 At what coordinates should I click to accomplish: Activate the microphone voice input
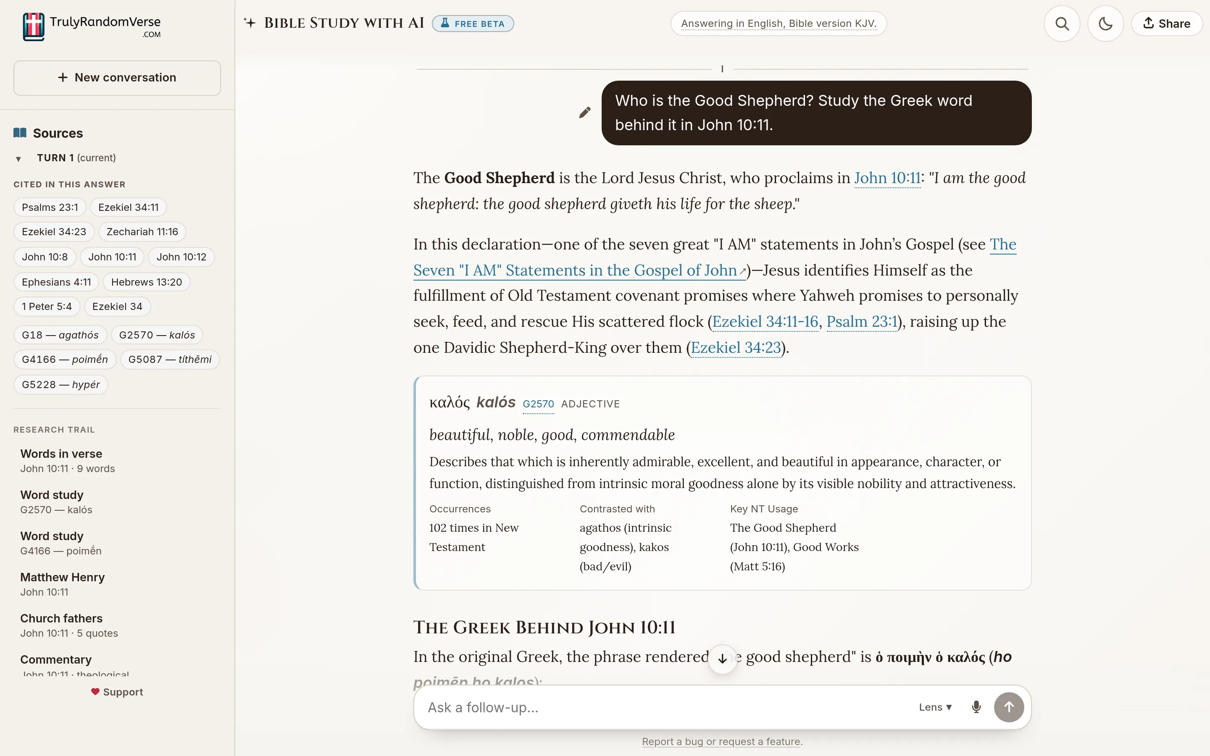976,708
